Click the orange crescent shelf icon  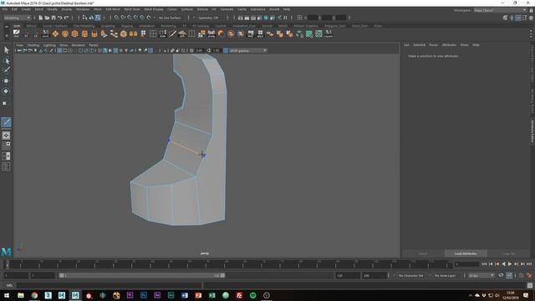pos(221,33)
